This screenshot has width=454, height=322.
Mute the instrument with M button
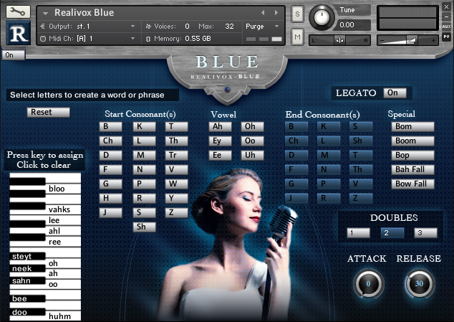[297, 37]
